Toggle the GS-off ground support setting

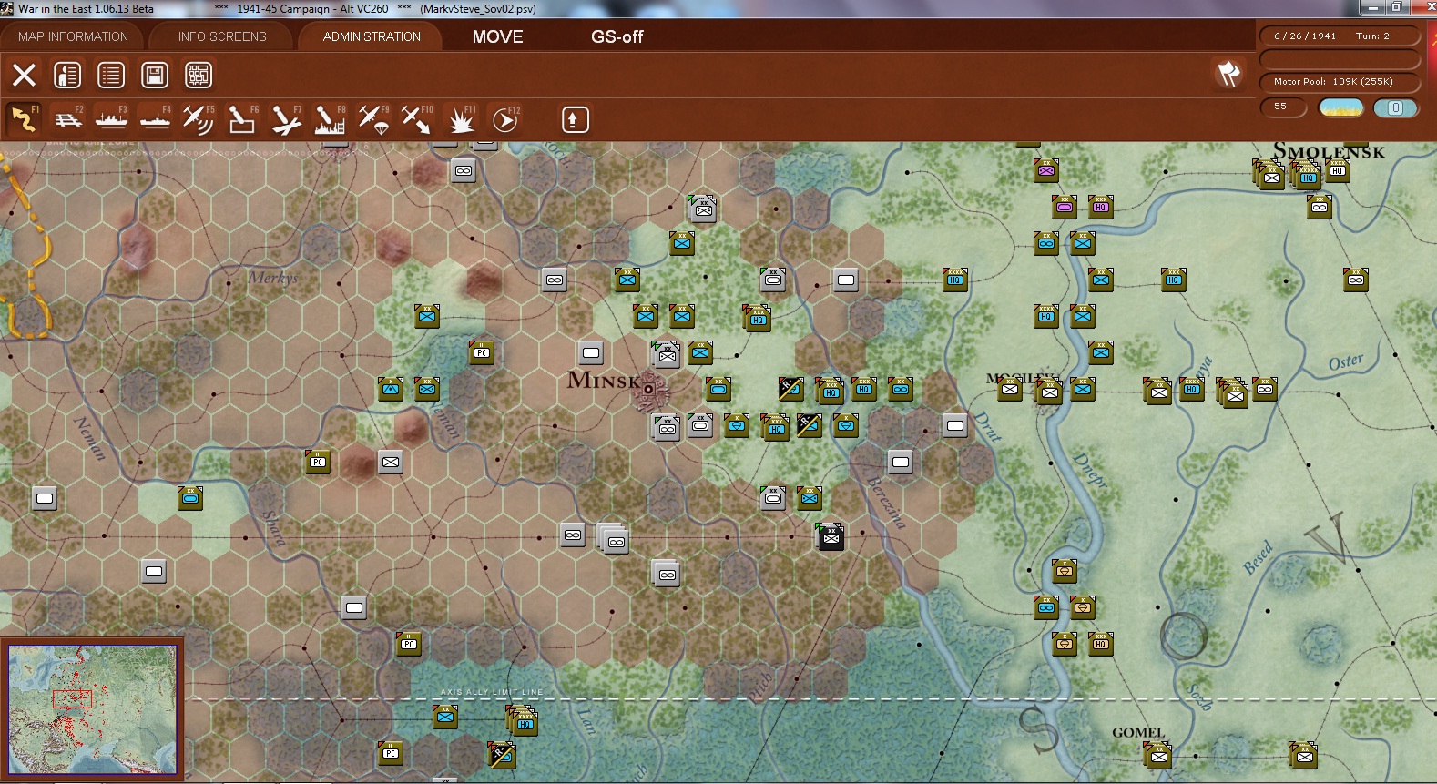click(x=617, y=36)
